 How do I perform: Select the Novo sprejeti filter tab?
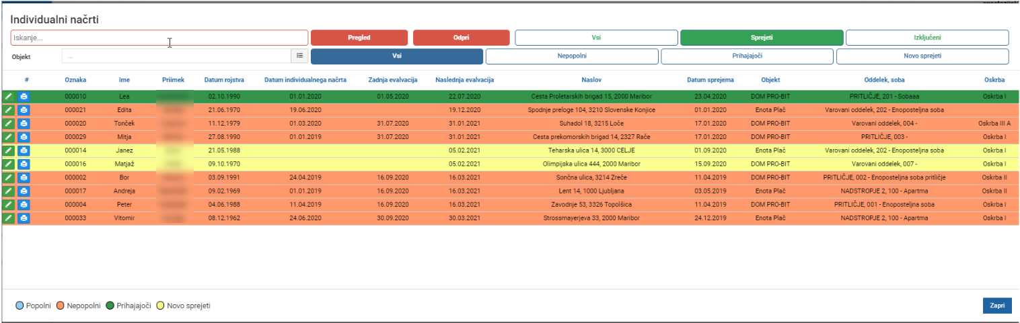[x=922, y=56]
